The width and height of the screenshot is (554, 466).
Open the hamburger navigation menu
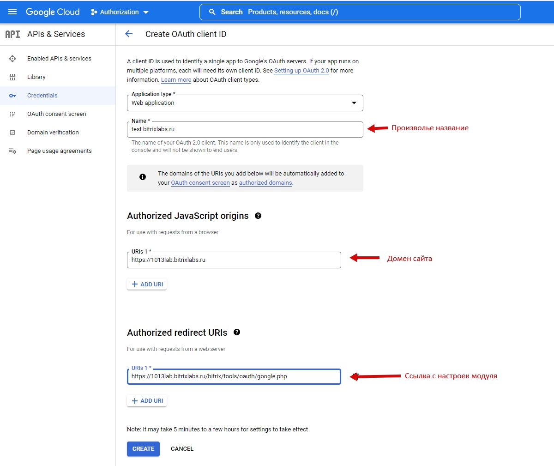[x=12, y=12]
